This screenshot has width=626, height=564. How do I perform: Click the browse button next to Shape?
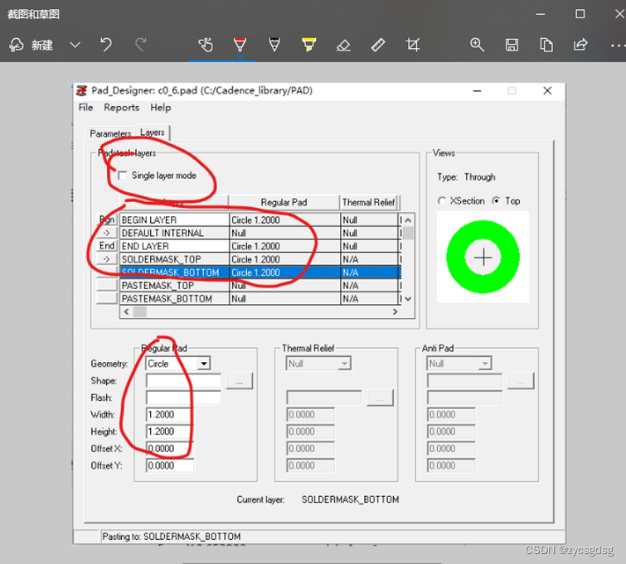(x=239, y=381)
